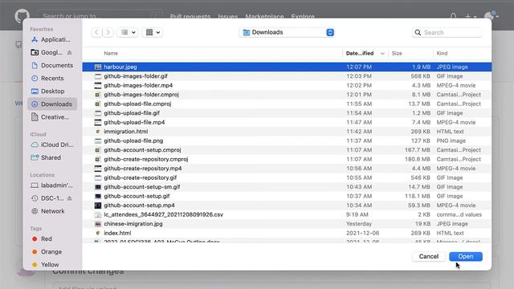Open Documents in the sidebar
Image resolution: width=514 pixels, height=289 pixels.
coord(52,65)
